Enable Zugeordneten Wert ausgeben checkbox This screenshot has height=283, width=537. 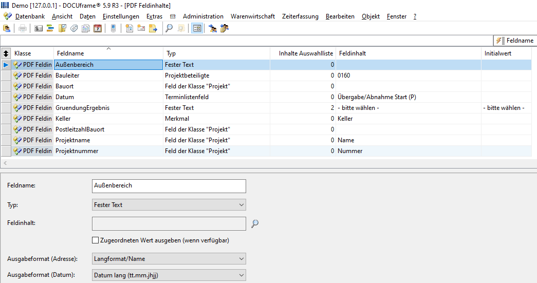[x=96, y=240]
